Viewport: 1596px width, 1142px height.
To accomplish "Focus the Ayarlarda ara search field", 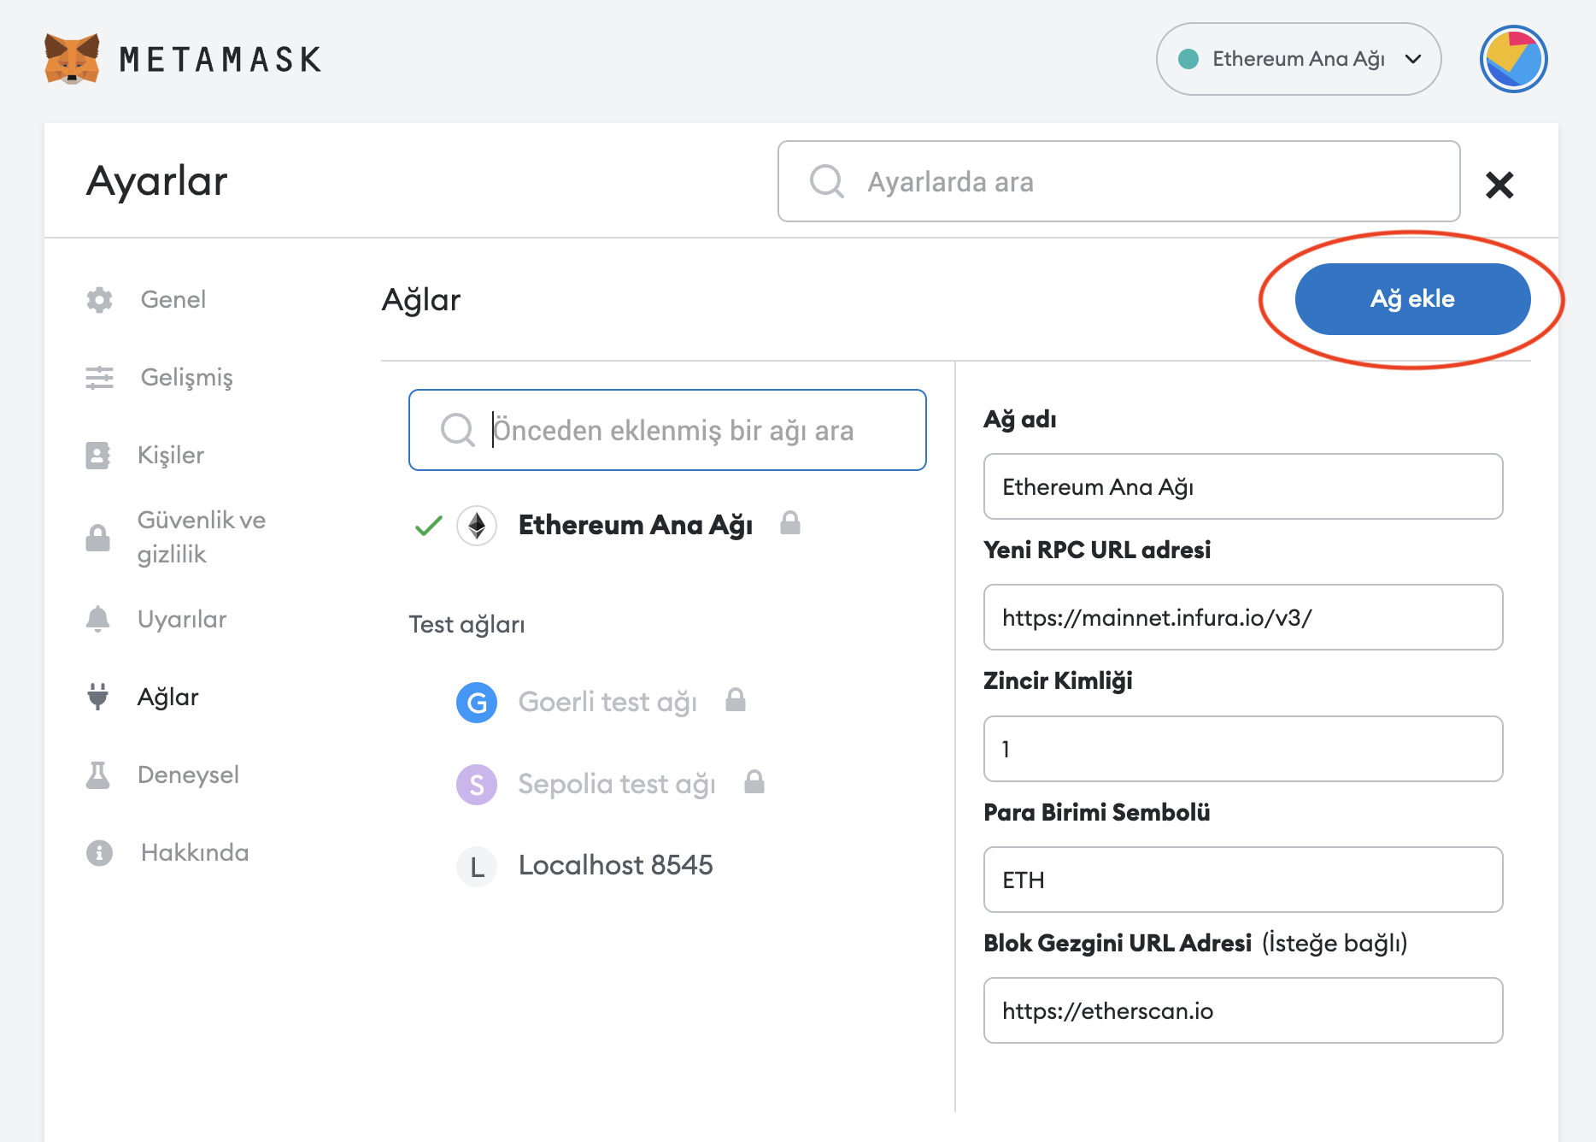I will click(1118, 181).
